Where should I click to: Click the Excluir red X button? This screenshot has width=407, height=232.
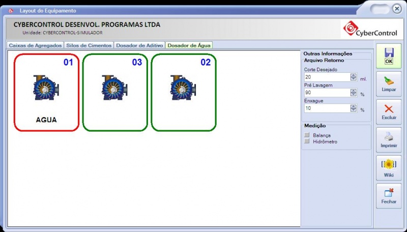389,112
